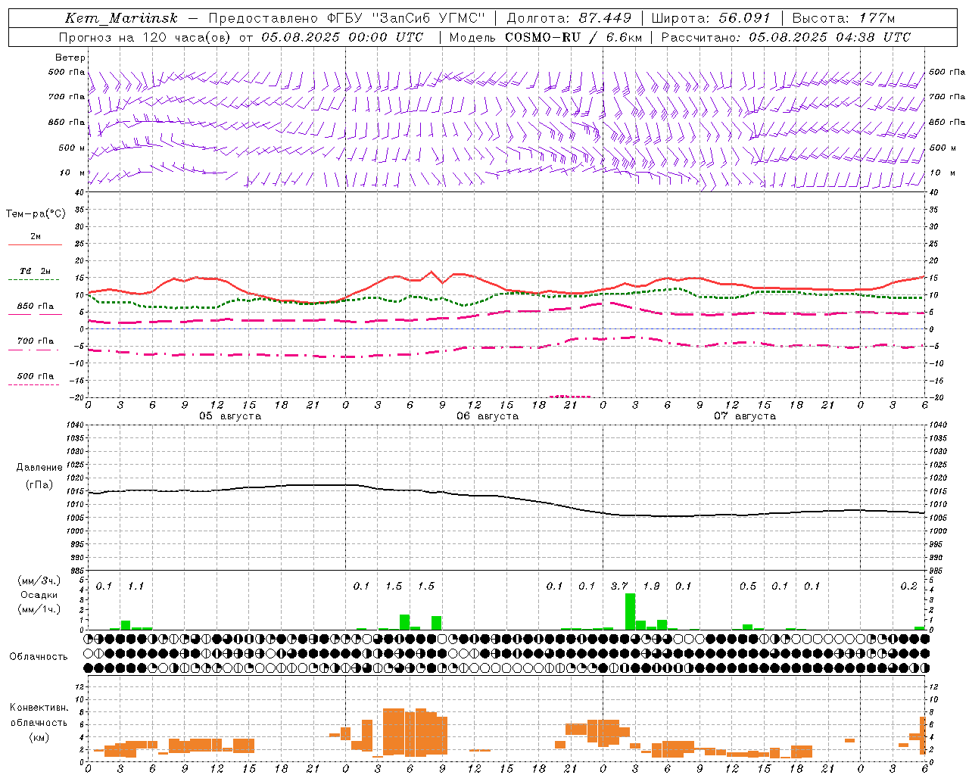
Task: Click the '3.7' precipitation amount value
Action: click(619, 586)
